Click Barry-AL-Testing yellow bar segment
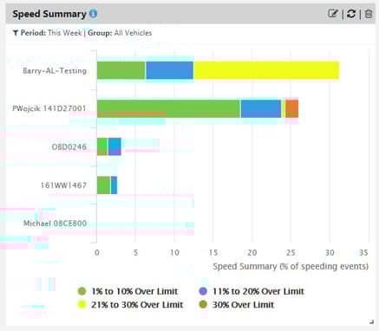379x331 pixels. pyautogui.click(x=266, y=70)
